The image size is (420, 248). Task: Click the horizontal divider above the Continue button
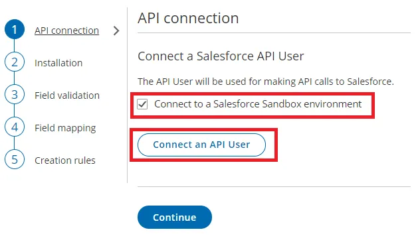click(x=274, y=186)
